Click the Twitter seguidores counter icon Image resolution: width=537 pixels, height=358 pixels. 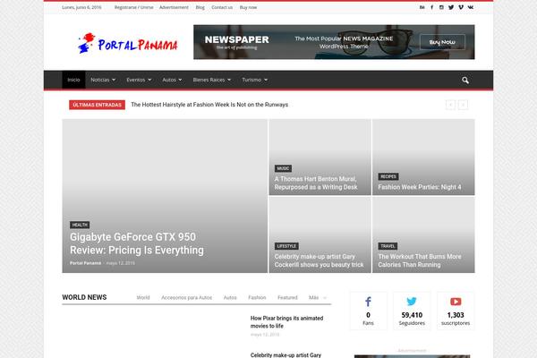(412, 302)
